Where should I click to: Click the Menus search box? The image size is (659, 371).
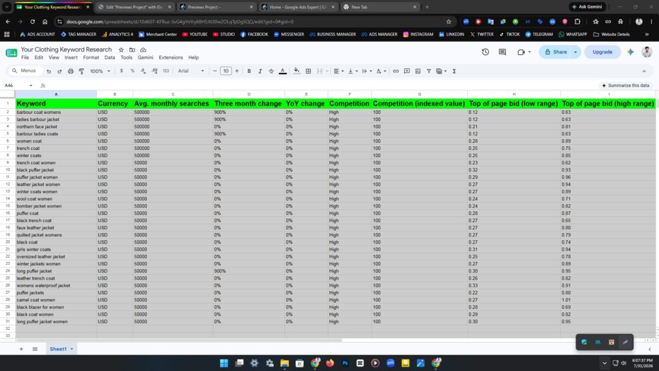[25, 71]
